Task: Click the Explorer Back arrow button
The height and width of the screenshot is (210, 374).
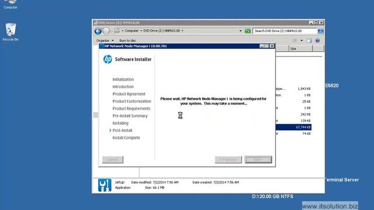Action: pyautogui.click(x=98, y=31)
